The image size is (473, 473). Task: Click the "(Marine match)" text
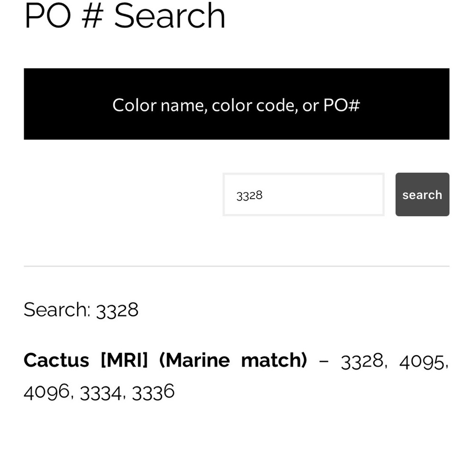(x=233, y=360)
